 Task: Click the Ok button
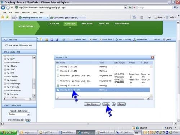(x=113, y=104)
